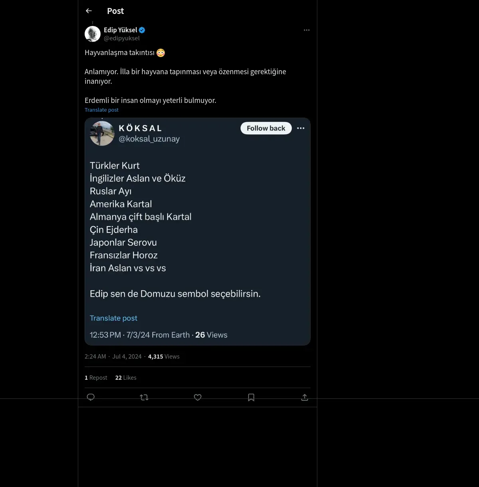This screenshot has height=487, width=479.
Task: Click Edip Yüksel display name
Action: tap(120, 30)
